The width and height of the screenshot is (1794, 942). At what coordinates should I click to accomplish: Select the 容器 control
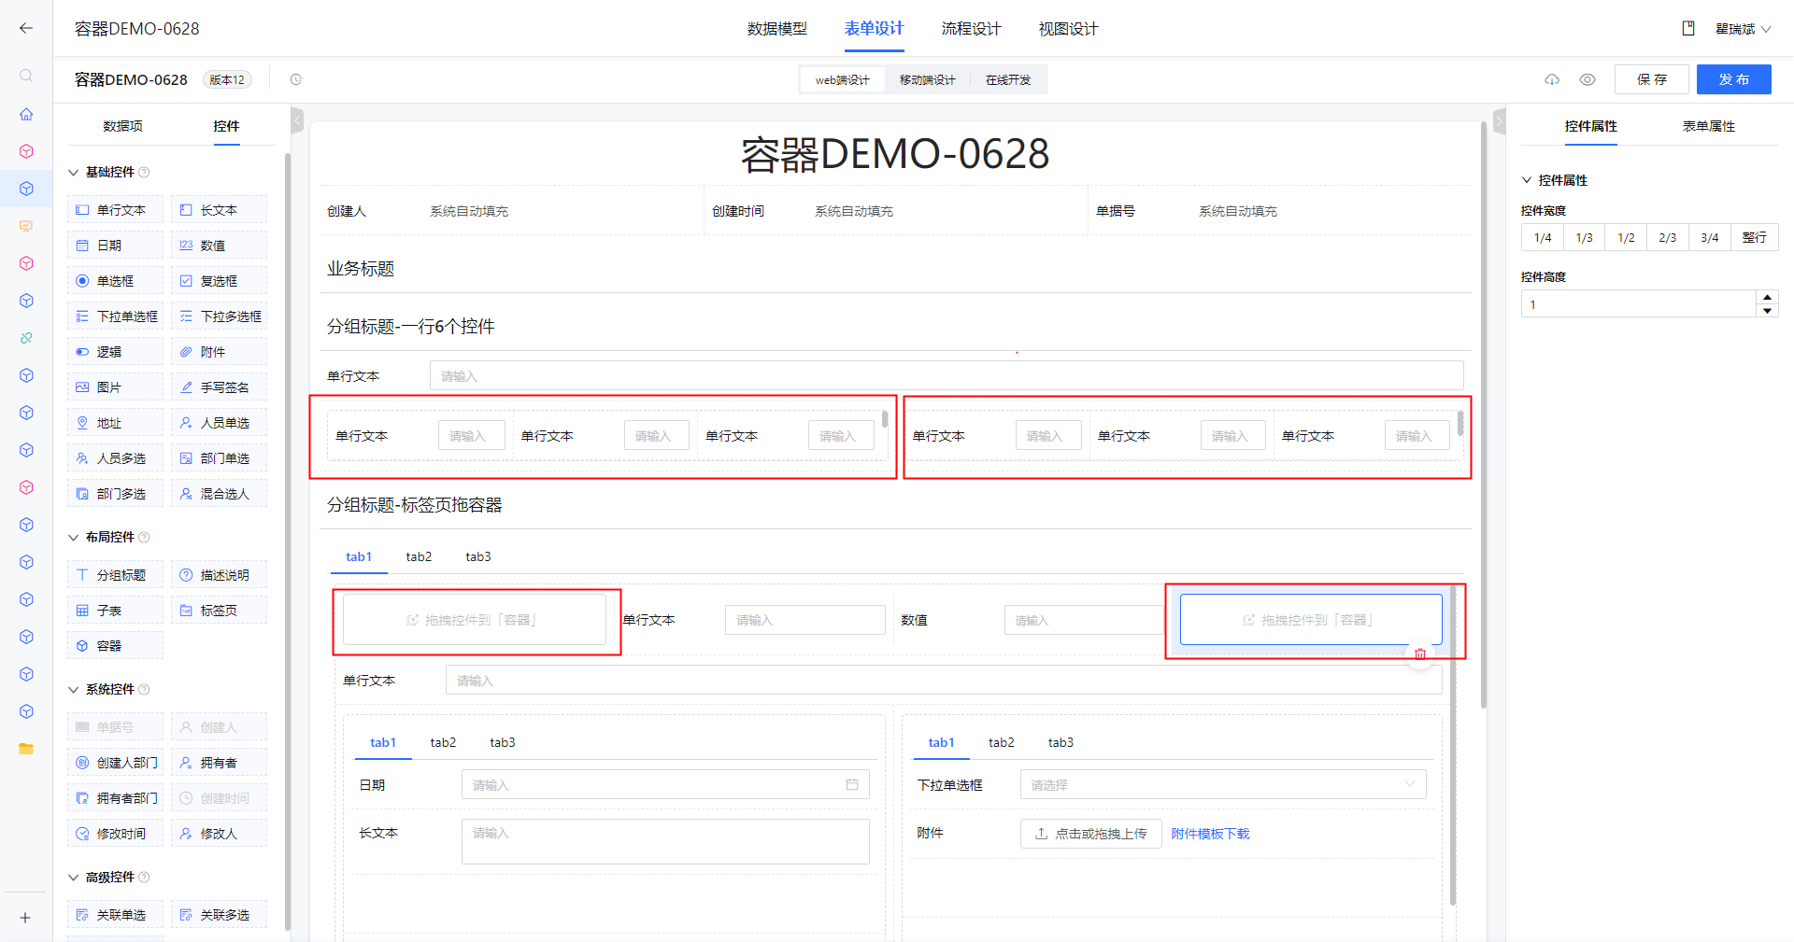tap(115, 646)
